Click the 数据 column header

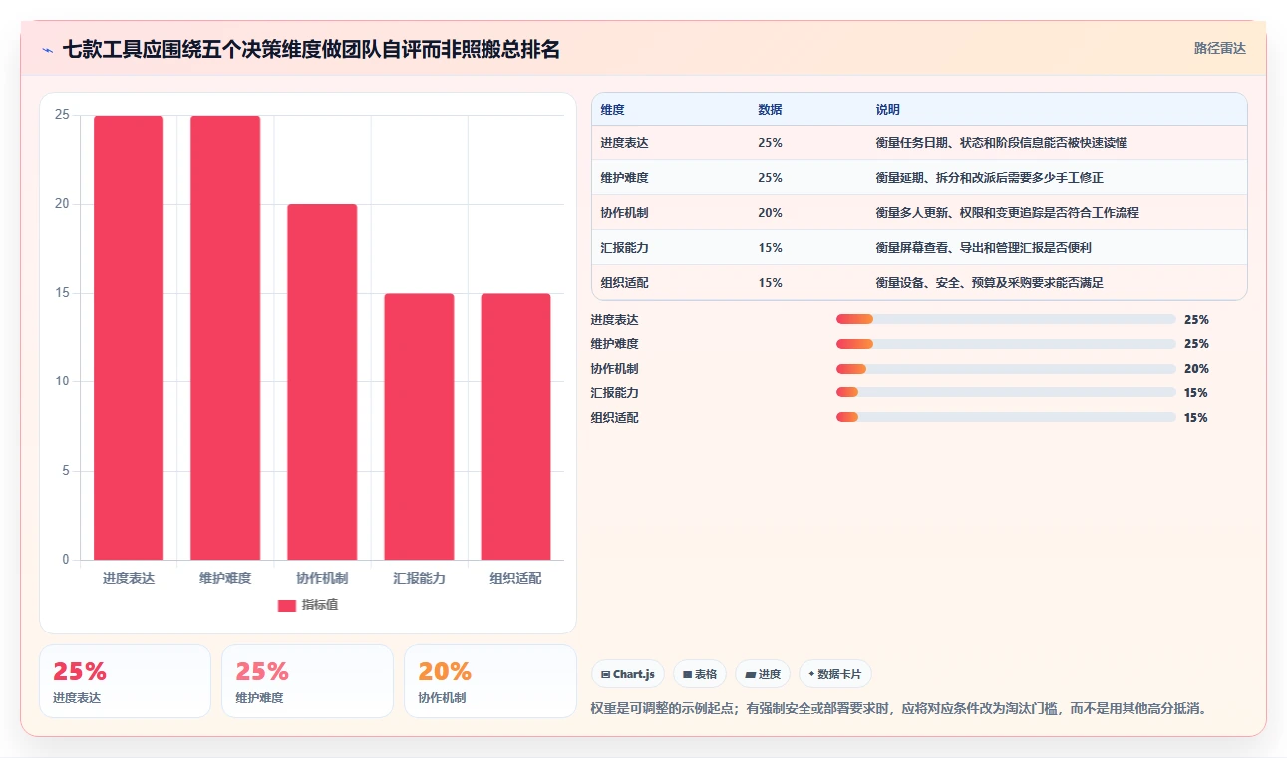coord(770,110)
